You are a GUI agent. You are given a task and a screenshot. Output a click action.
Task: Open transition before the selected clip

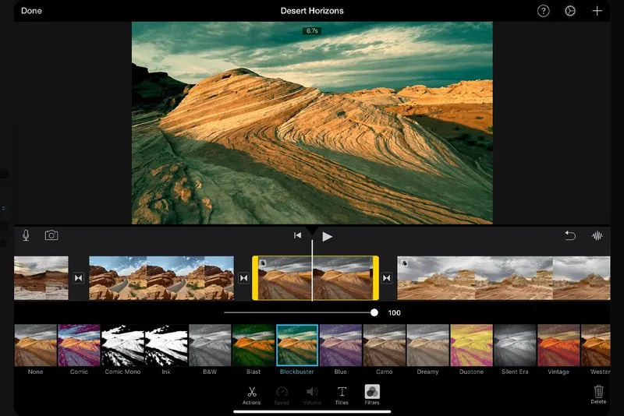243,278
